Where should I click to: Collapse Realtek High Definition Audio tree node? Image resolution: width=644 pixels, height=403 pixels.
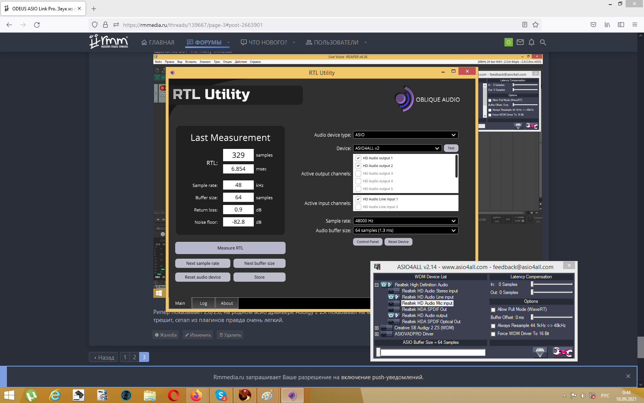point(376,285)
